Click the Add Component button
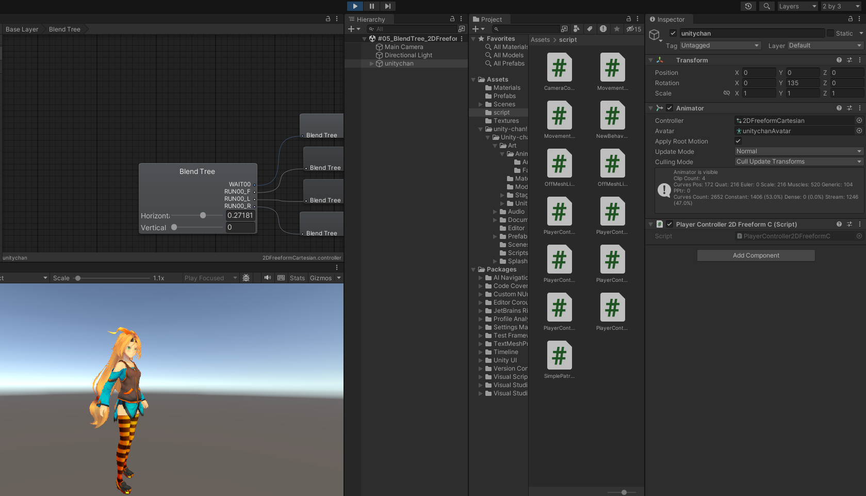The height and width of the screenshot is (496, 866). [756, 255]
